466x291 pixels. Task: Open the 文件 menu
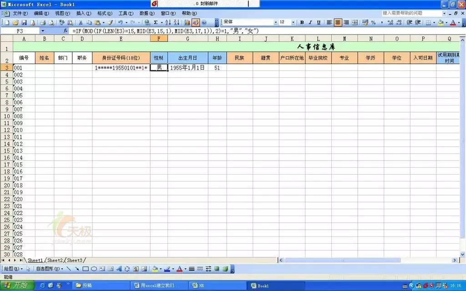[x=20, y=13]
